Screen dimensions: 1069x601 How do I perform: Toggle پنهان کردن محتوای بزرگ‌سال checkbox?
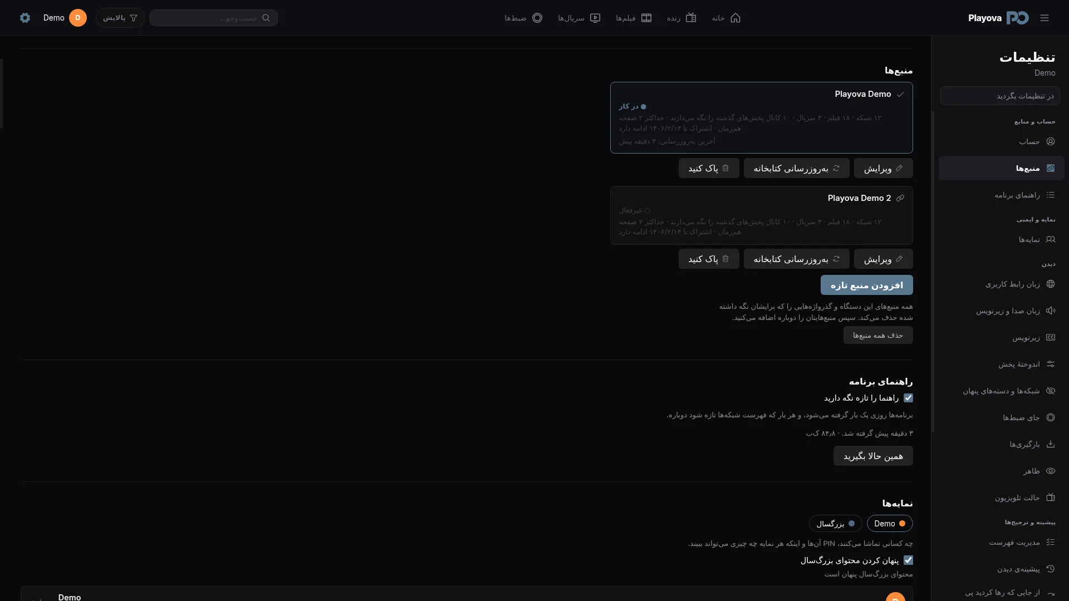[x=908, y=560]
